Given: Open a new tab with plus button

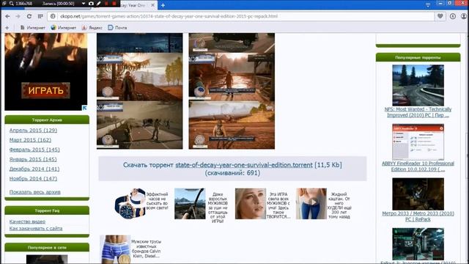Looking at the screenshot, I should pyautogui.click(x=163, y=5).
